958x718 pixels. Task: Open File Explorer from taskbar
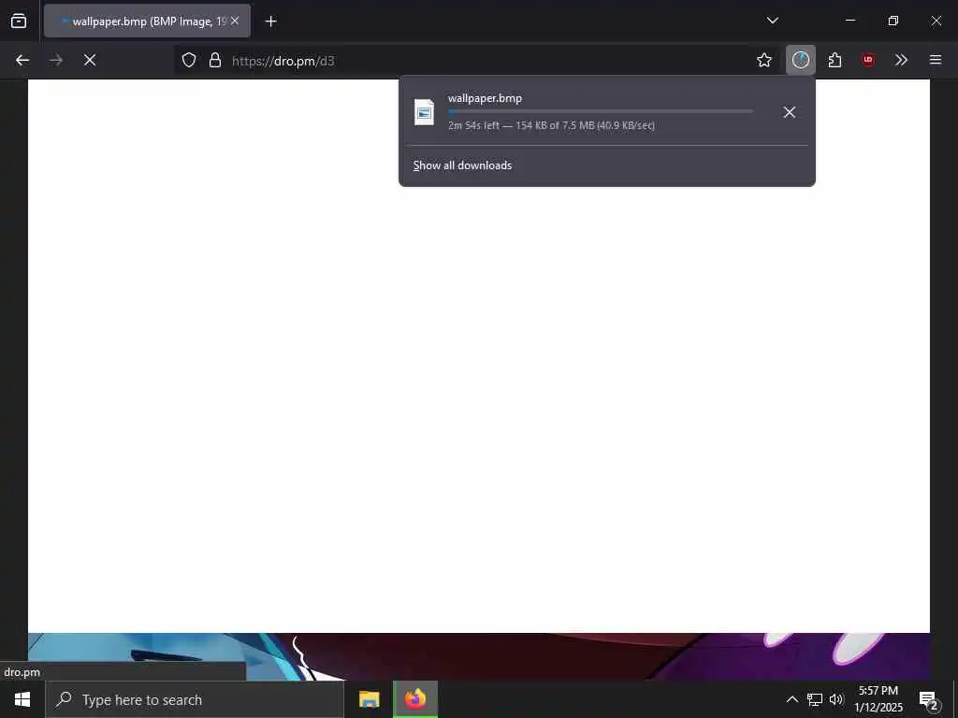[369, 699]
